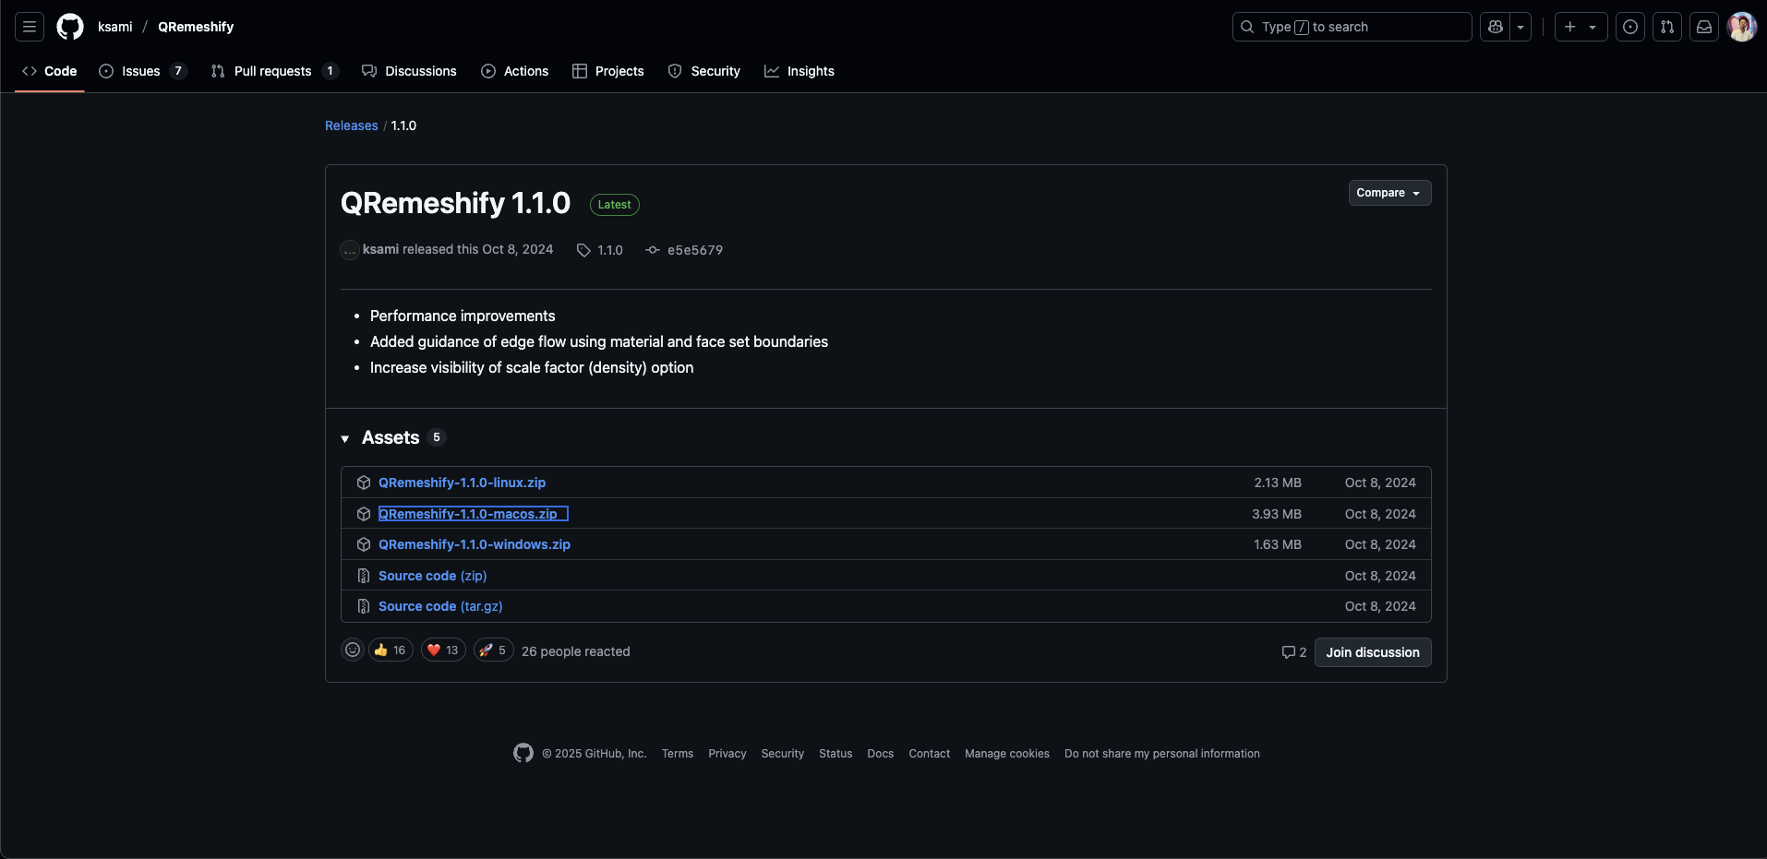Screen dimensions: 1767x859
Task: Switch to the Code tab
Action: (x=50, y=71)
